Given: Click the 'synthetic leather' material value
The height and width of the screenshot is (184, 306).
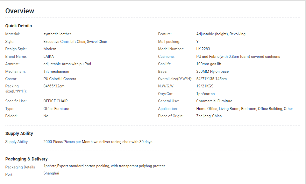Looking at the screenshot, I should pos(57,34).
